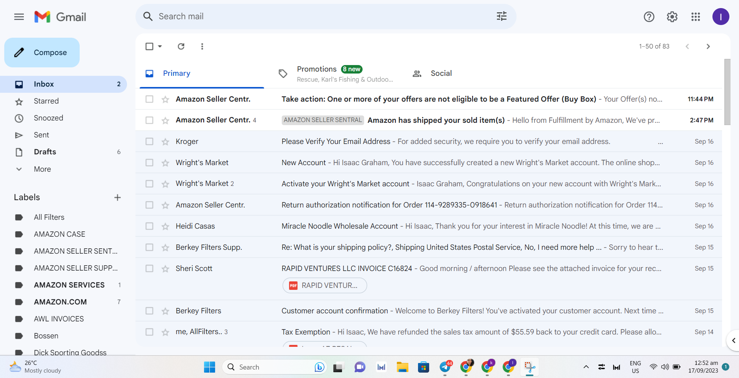The height and width of the screenshot is (378, 739).
Task: Select the 11:44 PM Amazon Seller email checkbox
Action: (x=149, y=99)
